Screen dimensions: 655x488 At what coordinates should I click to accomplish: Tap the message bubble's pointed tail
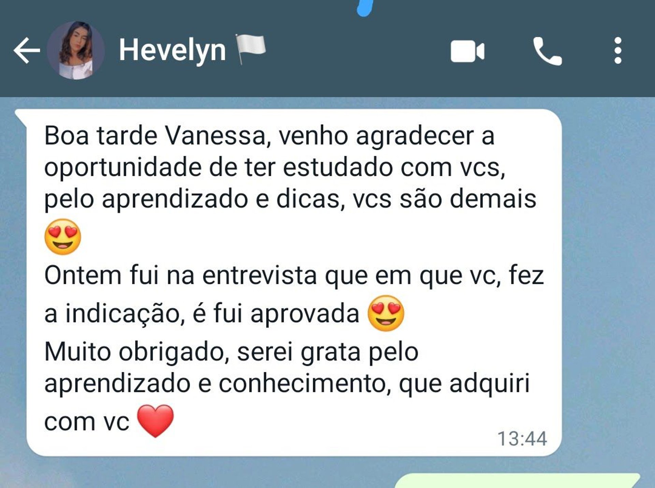click(x=21, y=116)
